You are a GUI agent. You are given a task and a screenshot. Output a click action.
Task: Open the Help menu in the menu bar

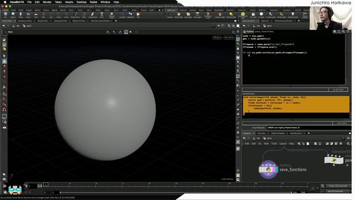[116, 2]
